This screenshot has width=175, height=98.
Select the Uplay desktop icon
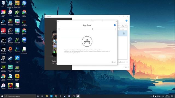tap(24, 4)
